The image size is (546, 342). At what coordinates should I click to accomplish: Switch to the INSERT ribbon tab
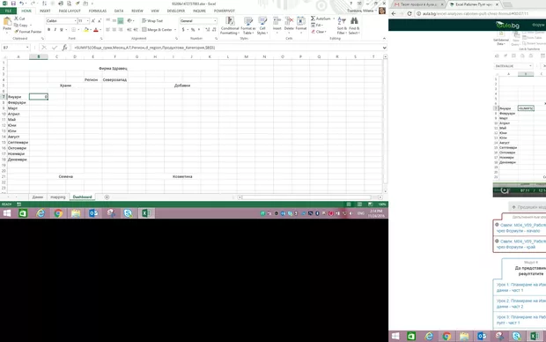[x=45, y=11]
